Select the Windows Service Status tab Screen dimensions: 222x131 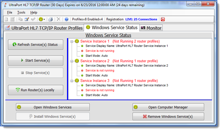coord(112,27)
